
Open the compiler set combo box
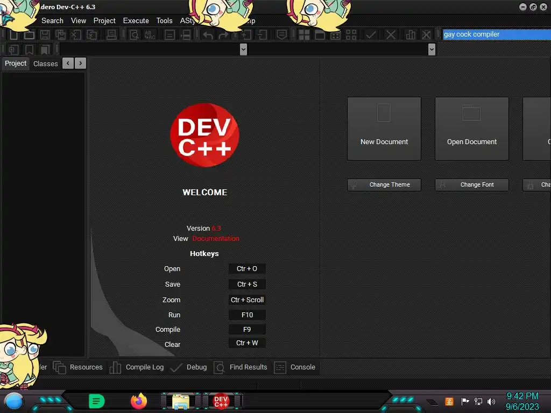tap(497, 34)
